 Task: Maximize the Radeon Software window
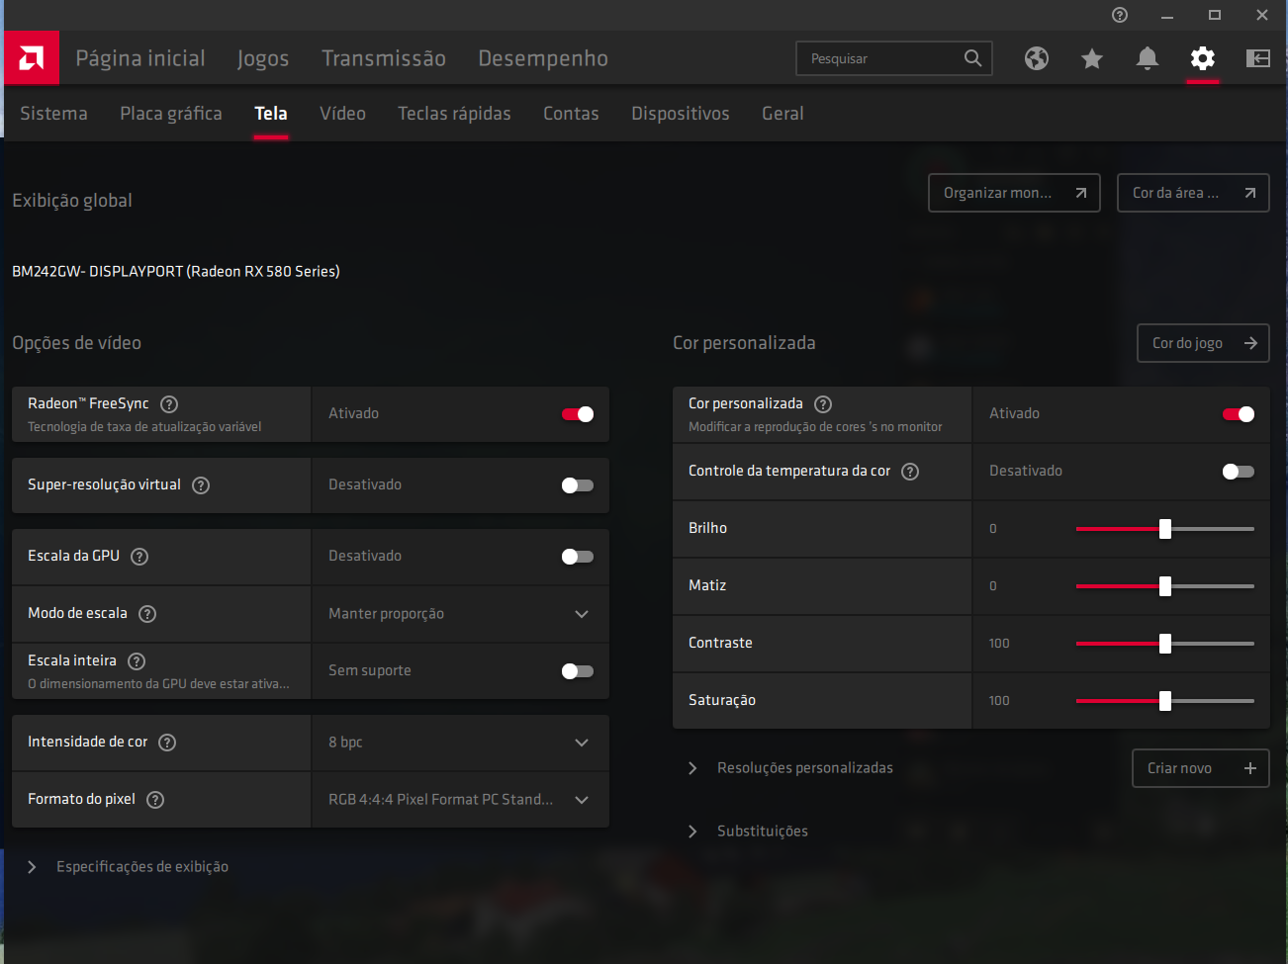point(1215,15)
